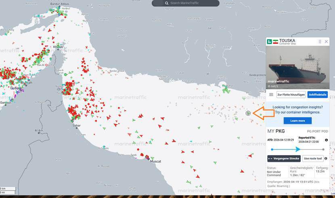This screenshot has width=335, height=198.
Task: Click the Vergangene Strecke button
Action: (284, 158)
